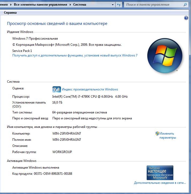Open Индекс производительности Windows link
The image size is (191, 194).
tap(90, 89)
